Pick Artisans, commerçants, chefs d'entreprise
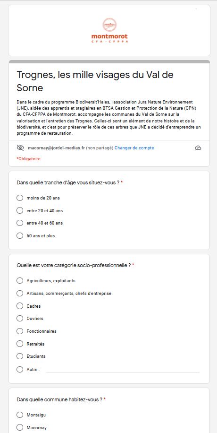The width and height of the screenshot is (217, 433). pos(20,293)
